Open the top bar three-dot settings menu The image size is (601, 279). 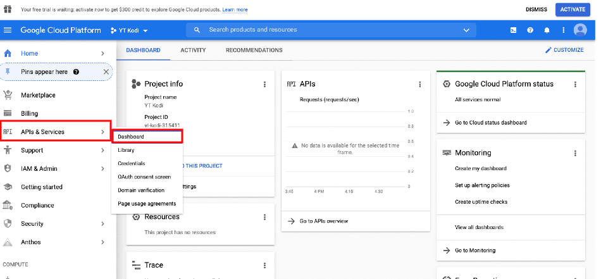[563, 30]
